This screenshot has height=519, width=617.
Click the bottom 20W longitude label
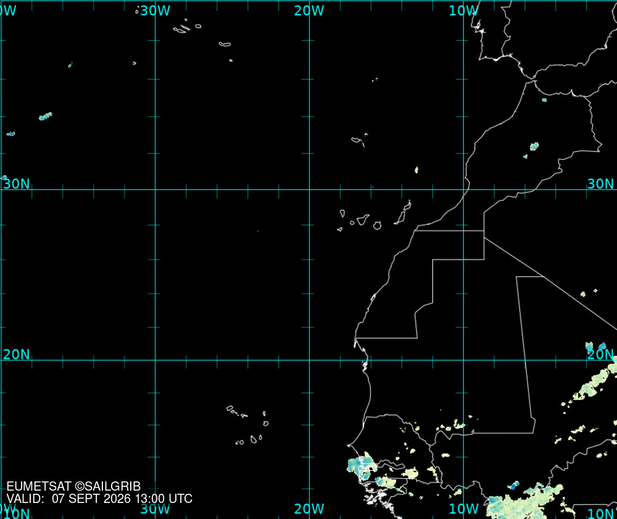pos(309,509)
